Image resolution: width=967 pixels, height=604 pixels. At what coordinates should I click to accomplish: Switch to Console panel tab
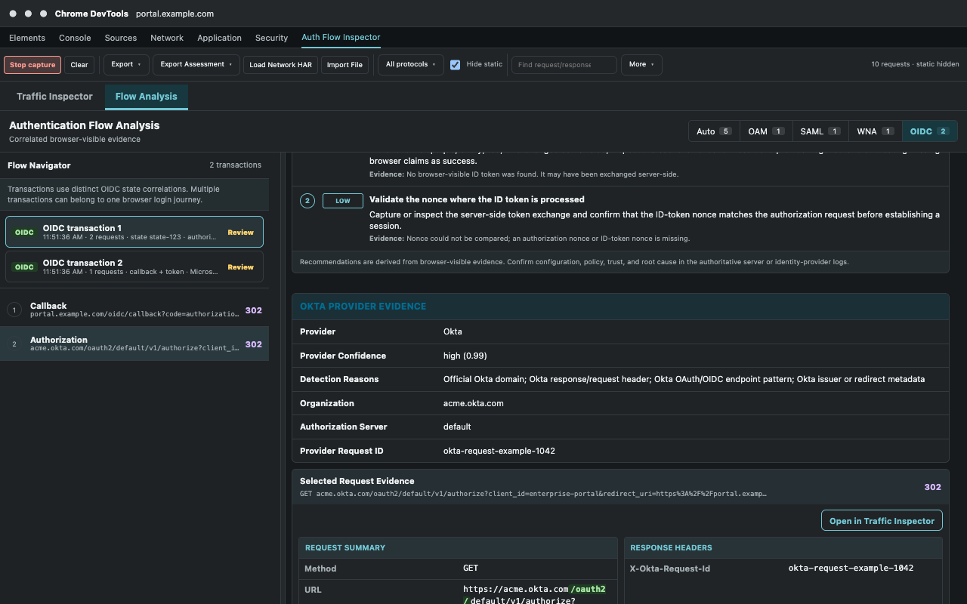[75, 38]
